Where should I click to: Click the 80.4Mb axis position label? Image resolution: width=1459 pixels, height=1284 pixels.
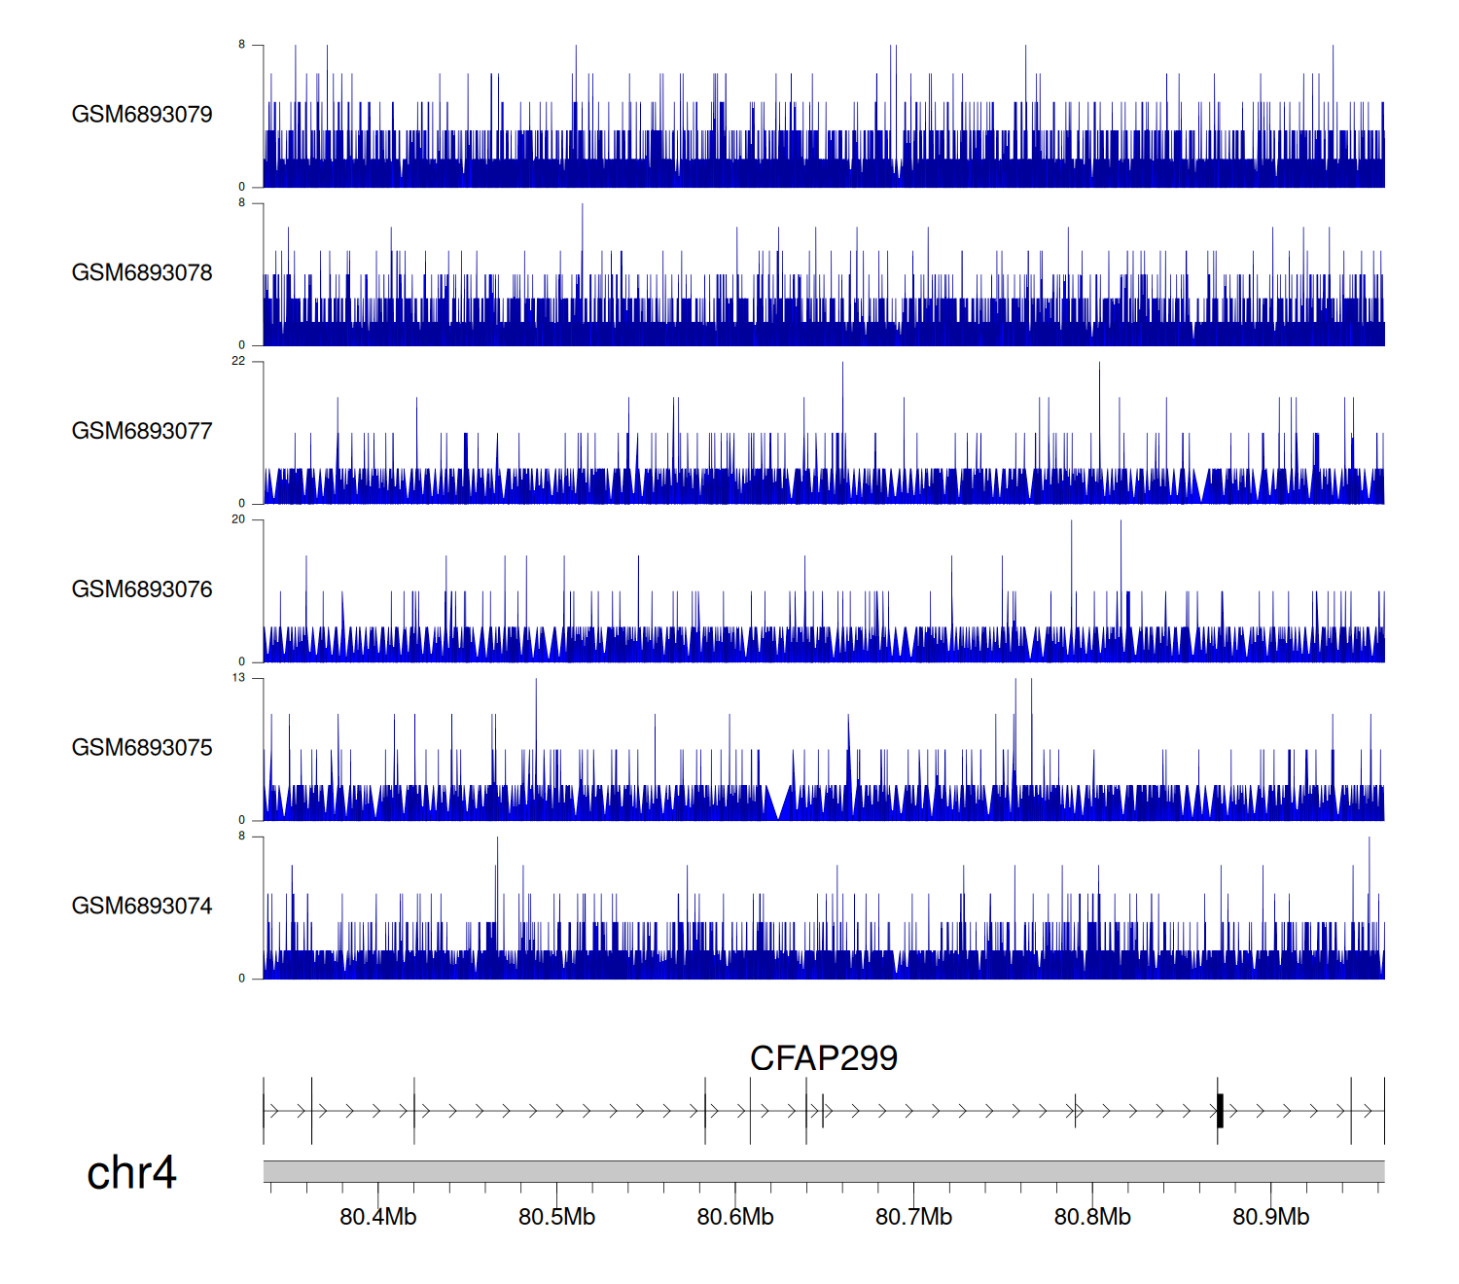(377, 1217)
